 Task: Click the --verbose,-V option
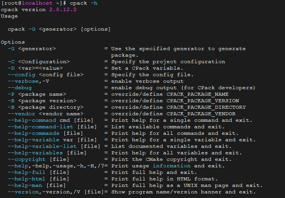click(28, 81)
